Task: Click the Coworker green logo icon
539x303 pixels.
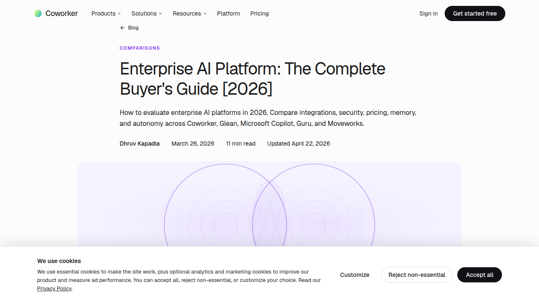Action: tap(38, 13)
